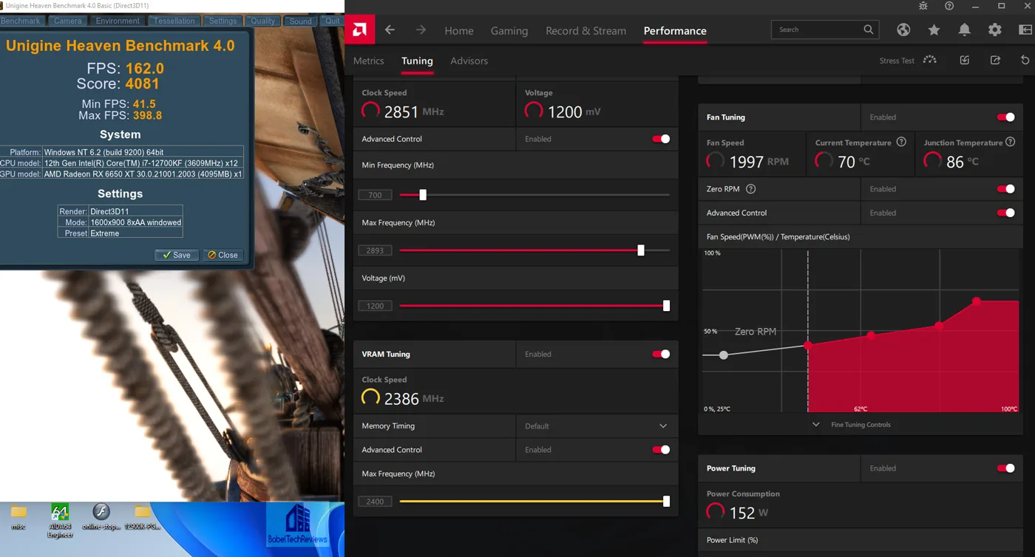Disable GPU Advanced Control under Clock Speed
The image size is (1035, 557).
coord(661,139)
